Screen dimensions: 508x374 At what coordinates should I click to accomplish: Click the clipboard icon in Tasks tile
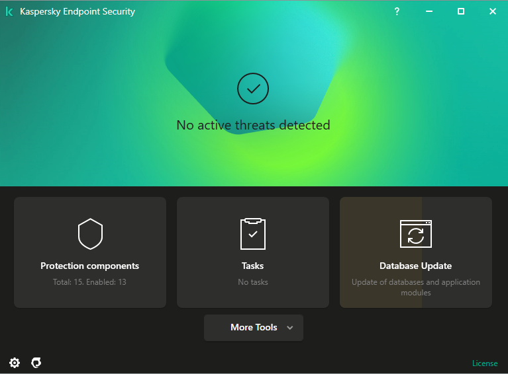(x=252, y=233)
